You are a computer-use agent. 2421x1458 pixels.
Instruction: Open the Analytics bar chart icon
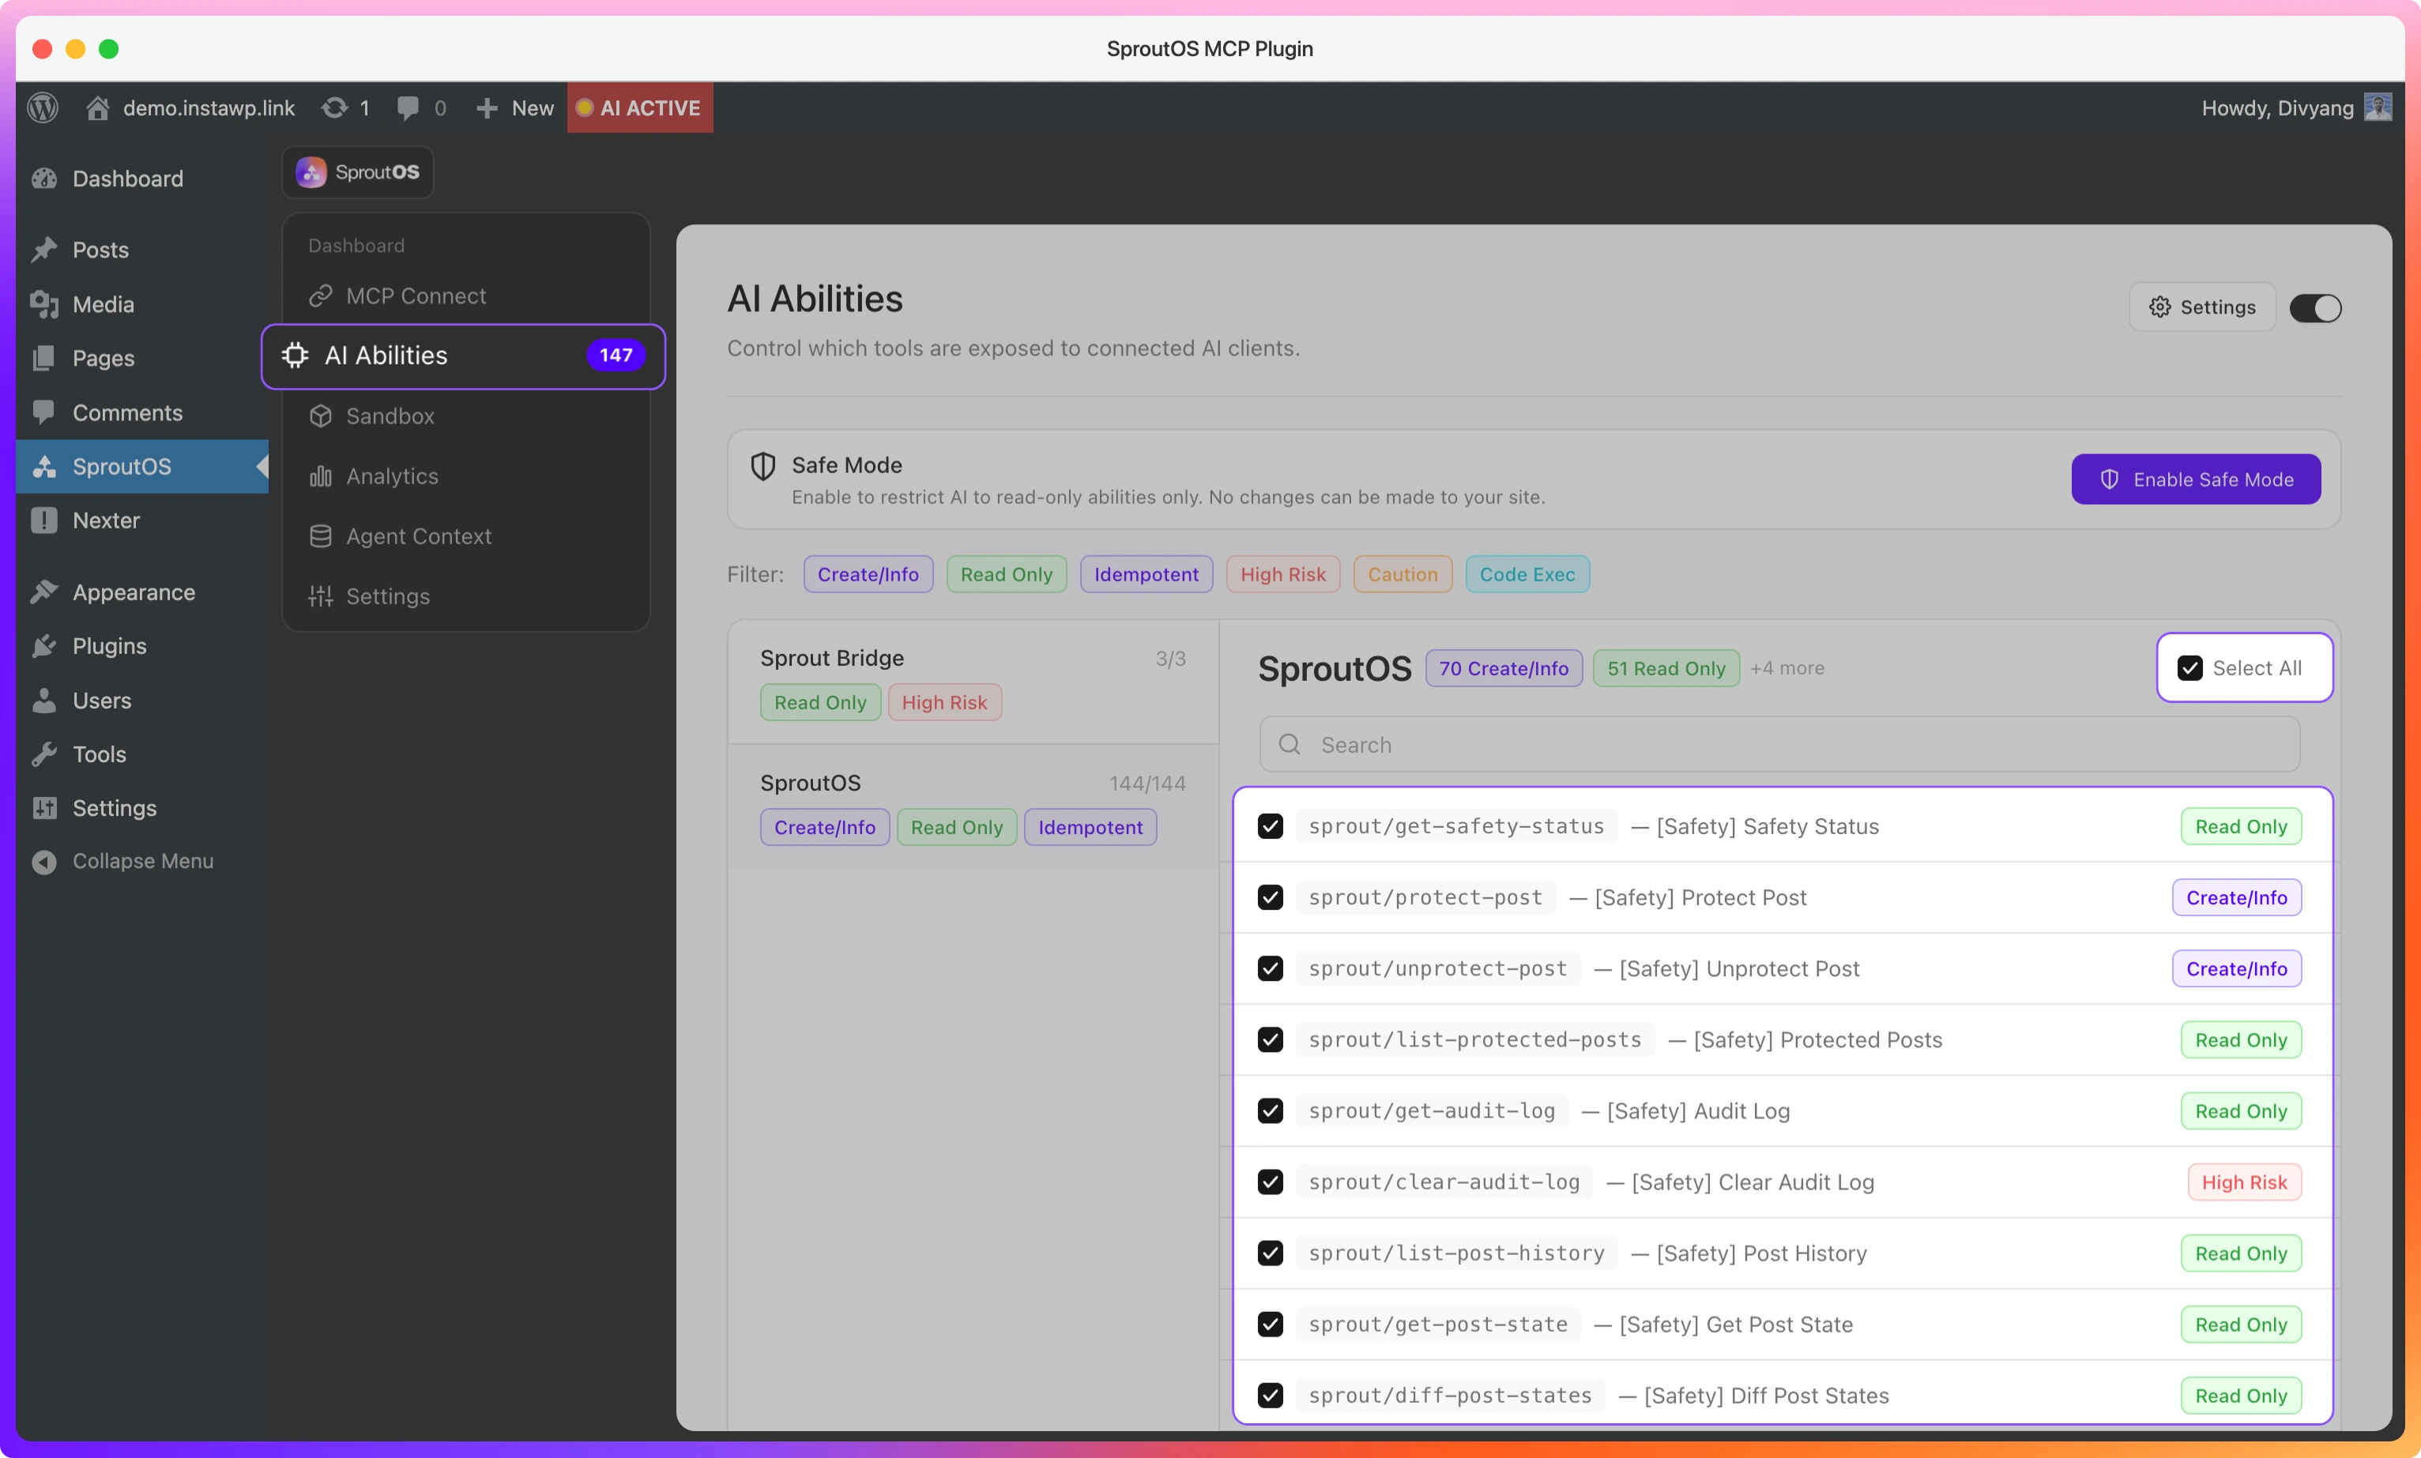320,476
